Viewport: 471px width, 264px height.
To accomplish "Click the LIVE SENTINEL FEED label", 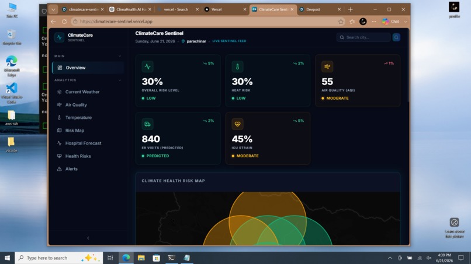I will coord(229,41).
